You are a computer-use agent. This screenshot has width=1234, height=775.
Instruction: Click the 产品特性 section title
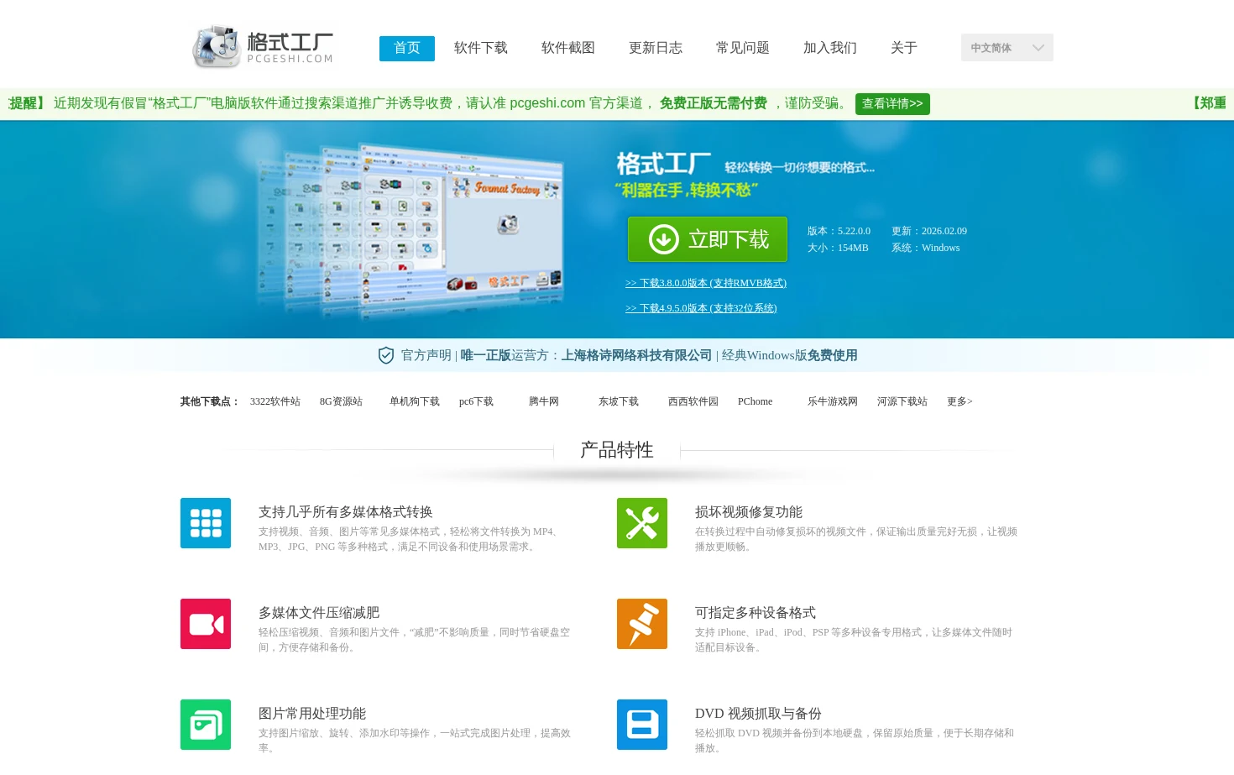tap(617, 450)
